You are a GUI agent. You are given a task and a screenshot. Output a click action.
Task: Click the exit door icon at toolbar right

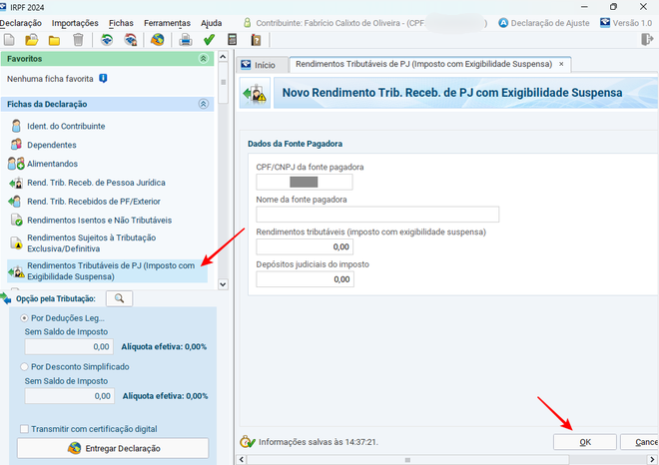(x=647, y=40)
